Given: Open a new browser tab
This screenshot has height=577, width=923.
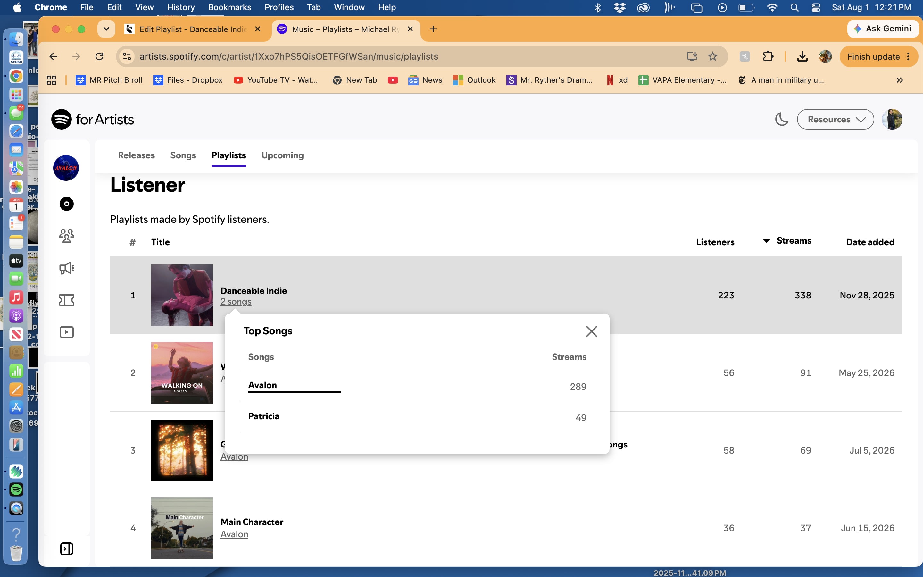Looking at the screenshot, I should point(433,29).
